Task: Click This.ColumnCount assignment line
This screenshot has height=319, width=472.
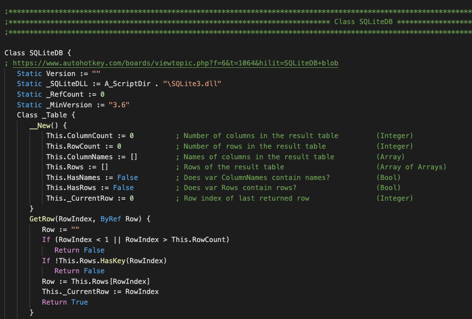Action: [x=90, y=136]
